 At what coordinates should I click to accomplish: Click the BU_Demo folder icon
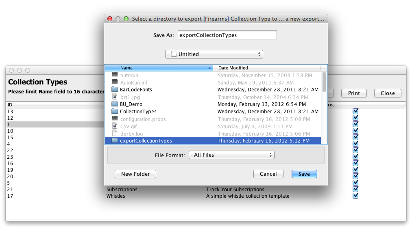(x=114, y=104)
